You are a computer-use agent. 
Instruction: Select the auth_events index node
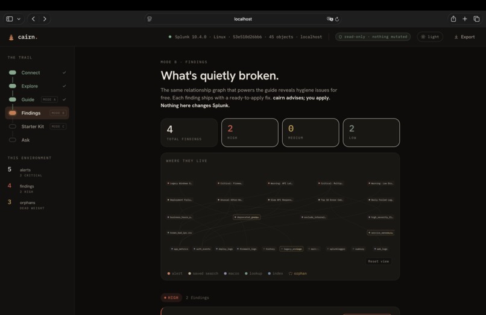(202, 249)
